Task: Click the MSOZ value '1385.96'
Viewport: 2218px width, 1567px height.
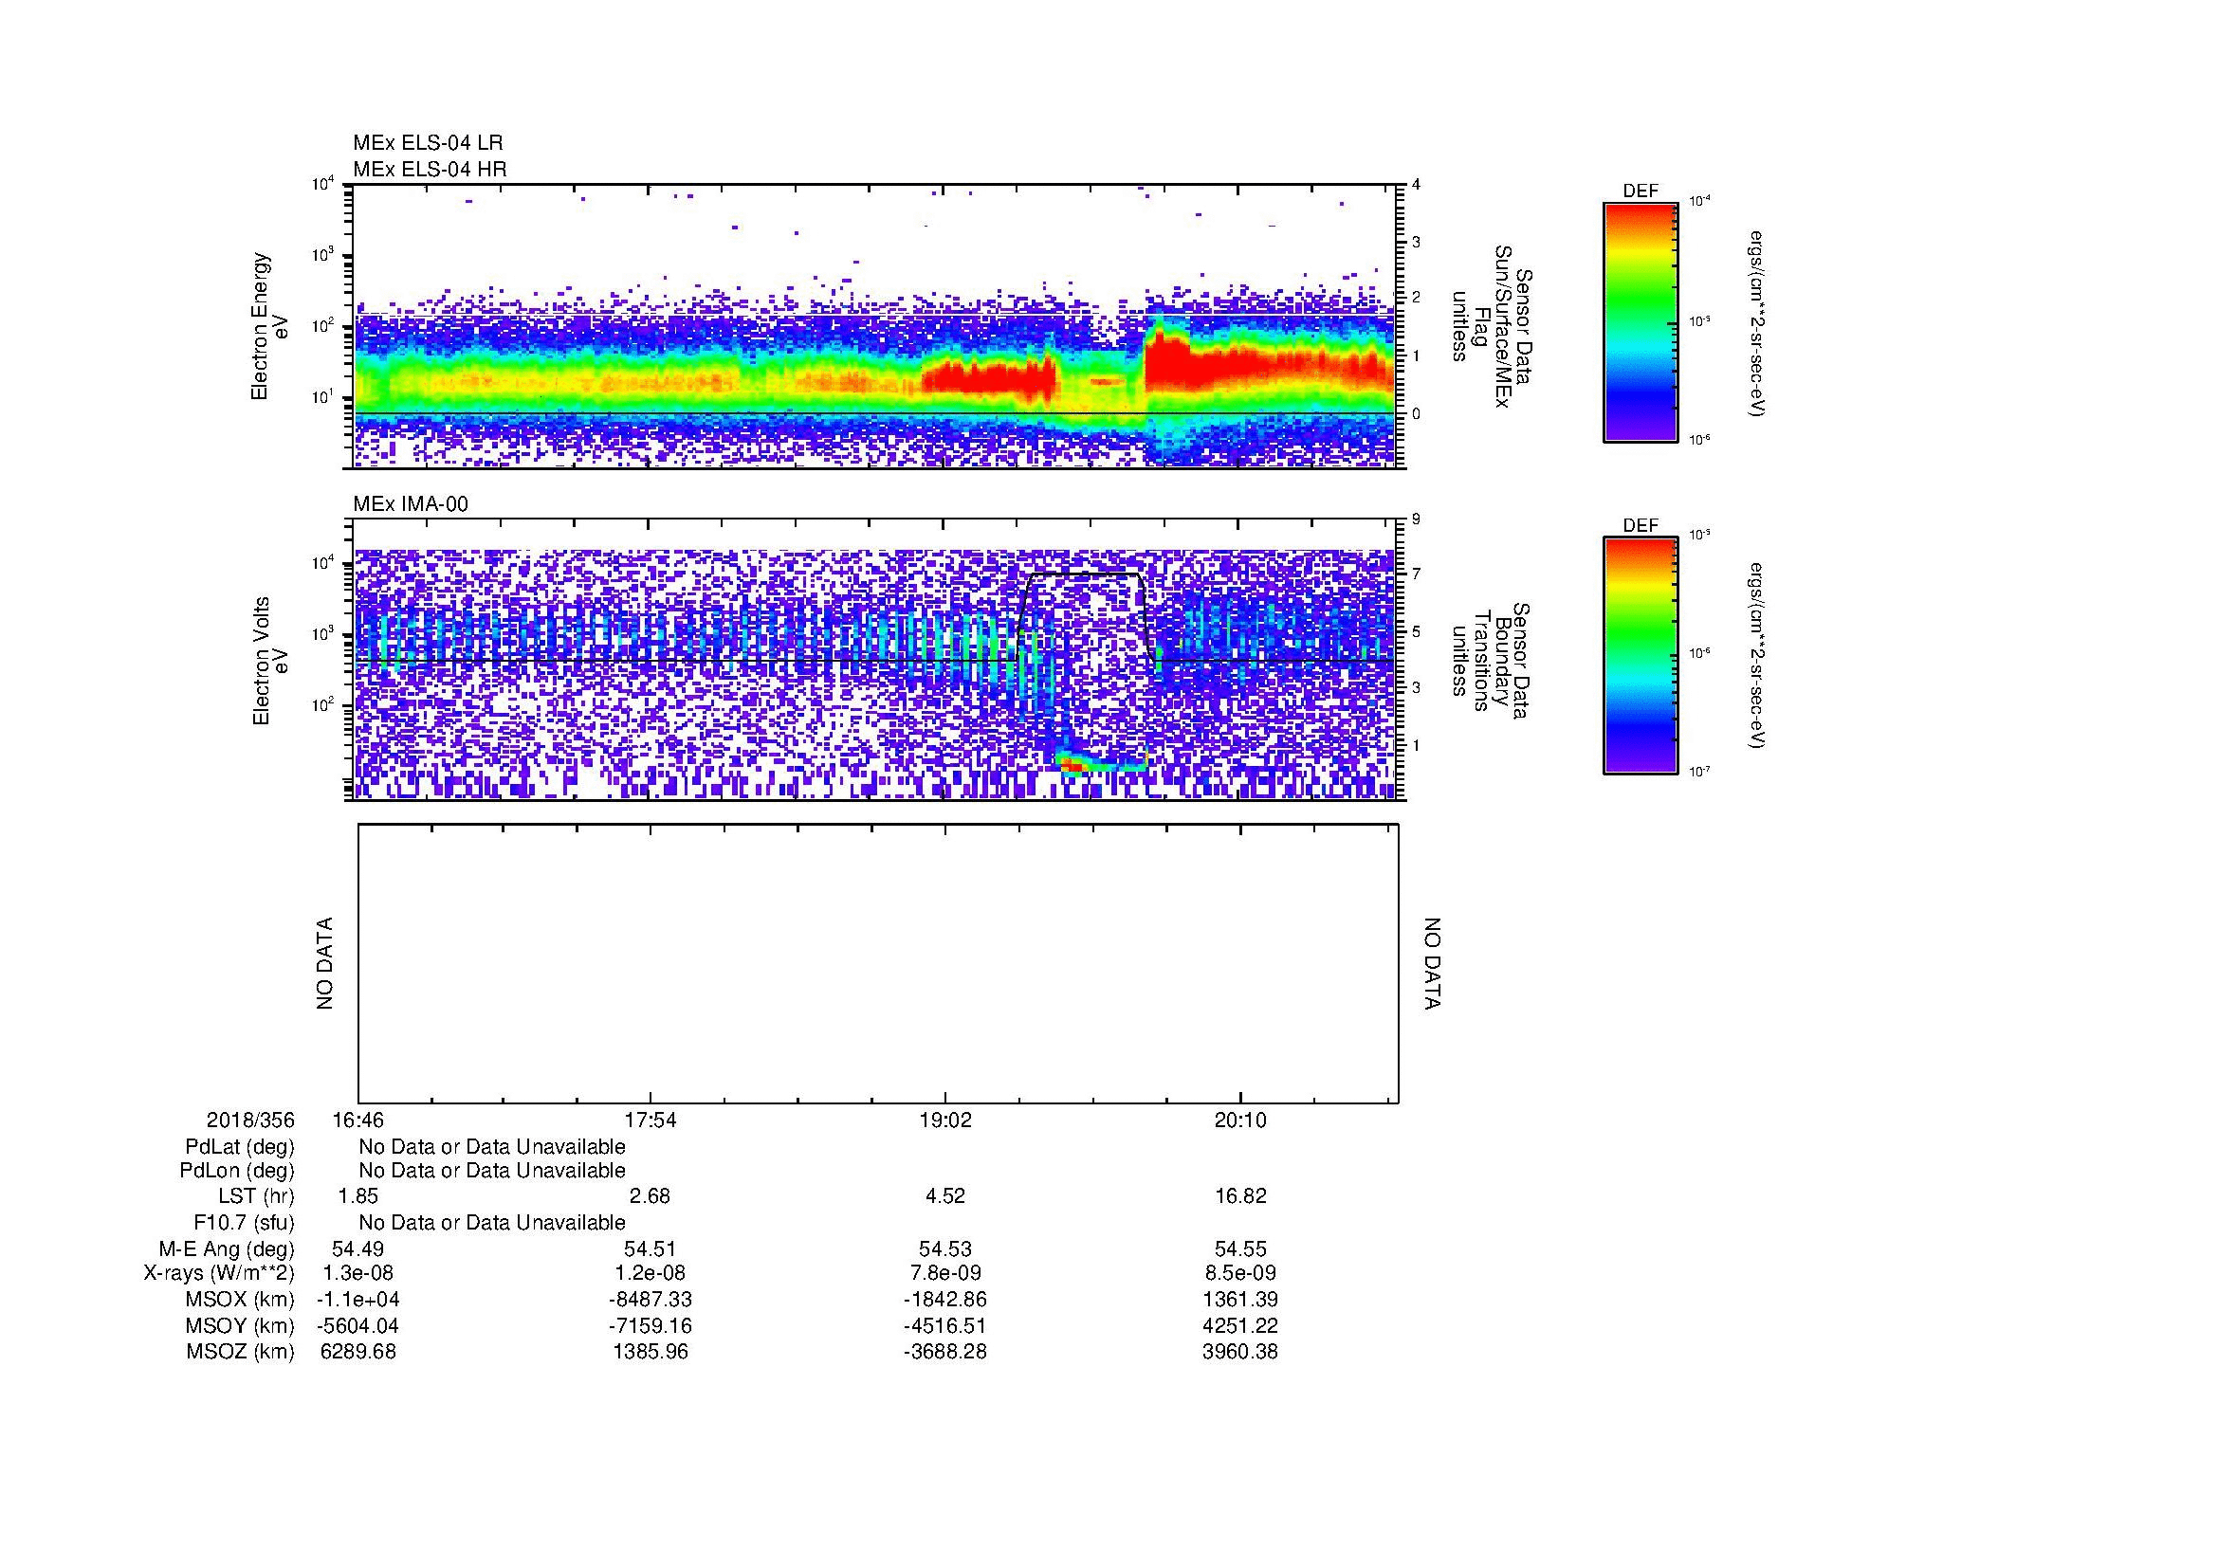Action: tap(651, 1352)
